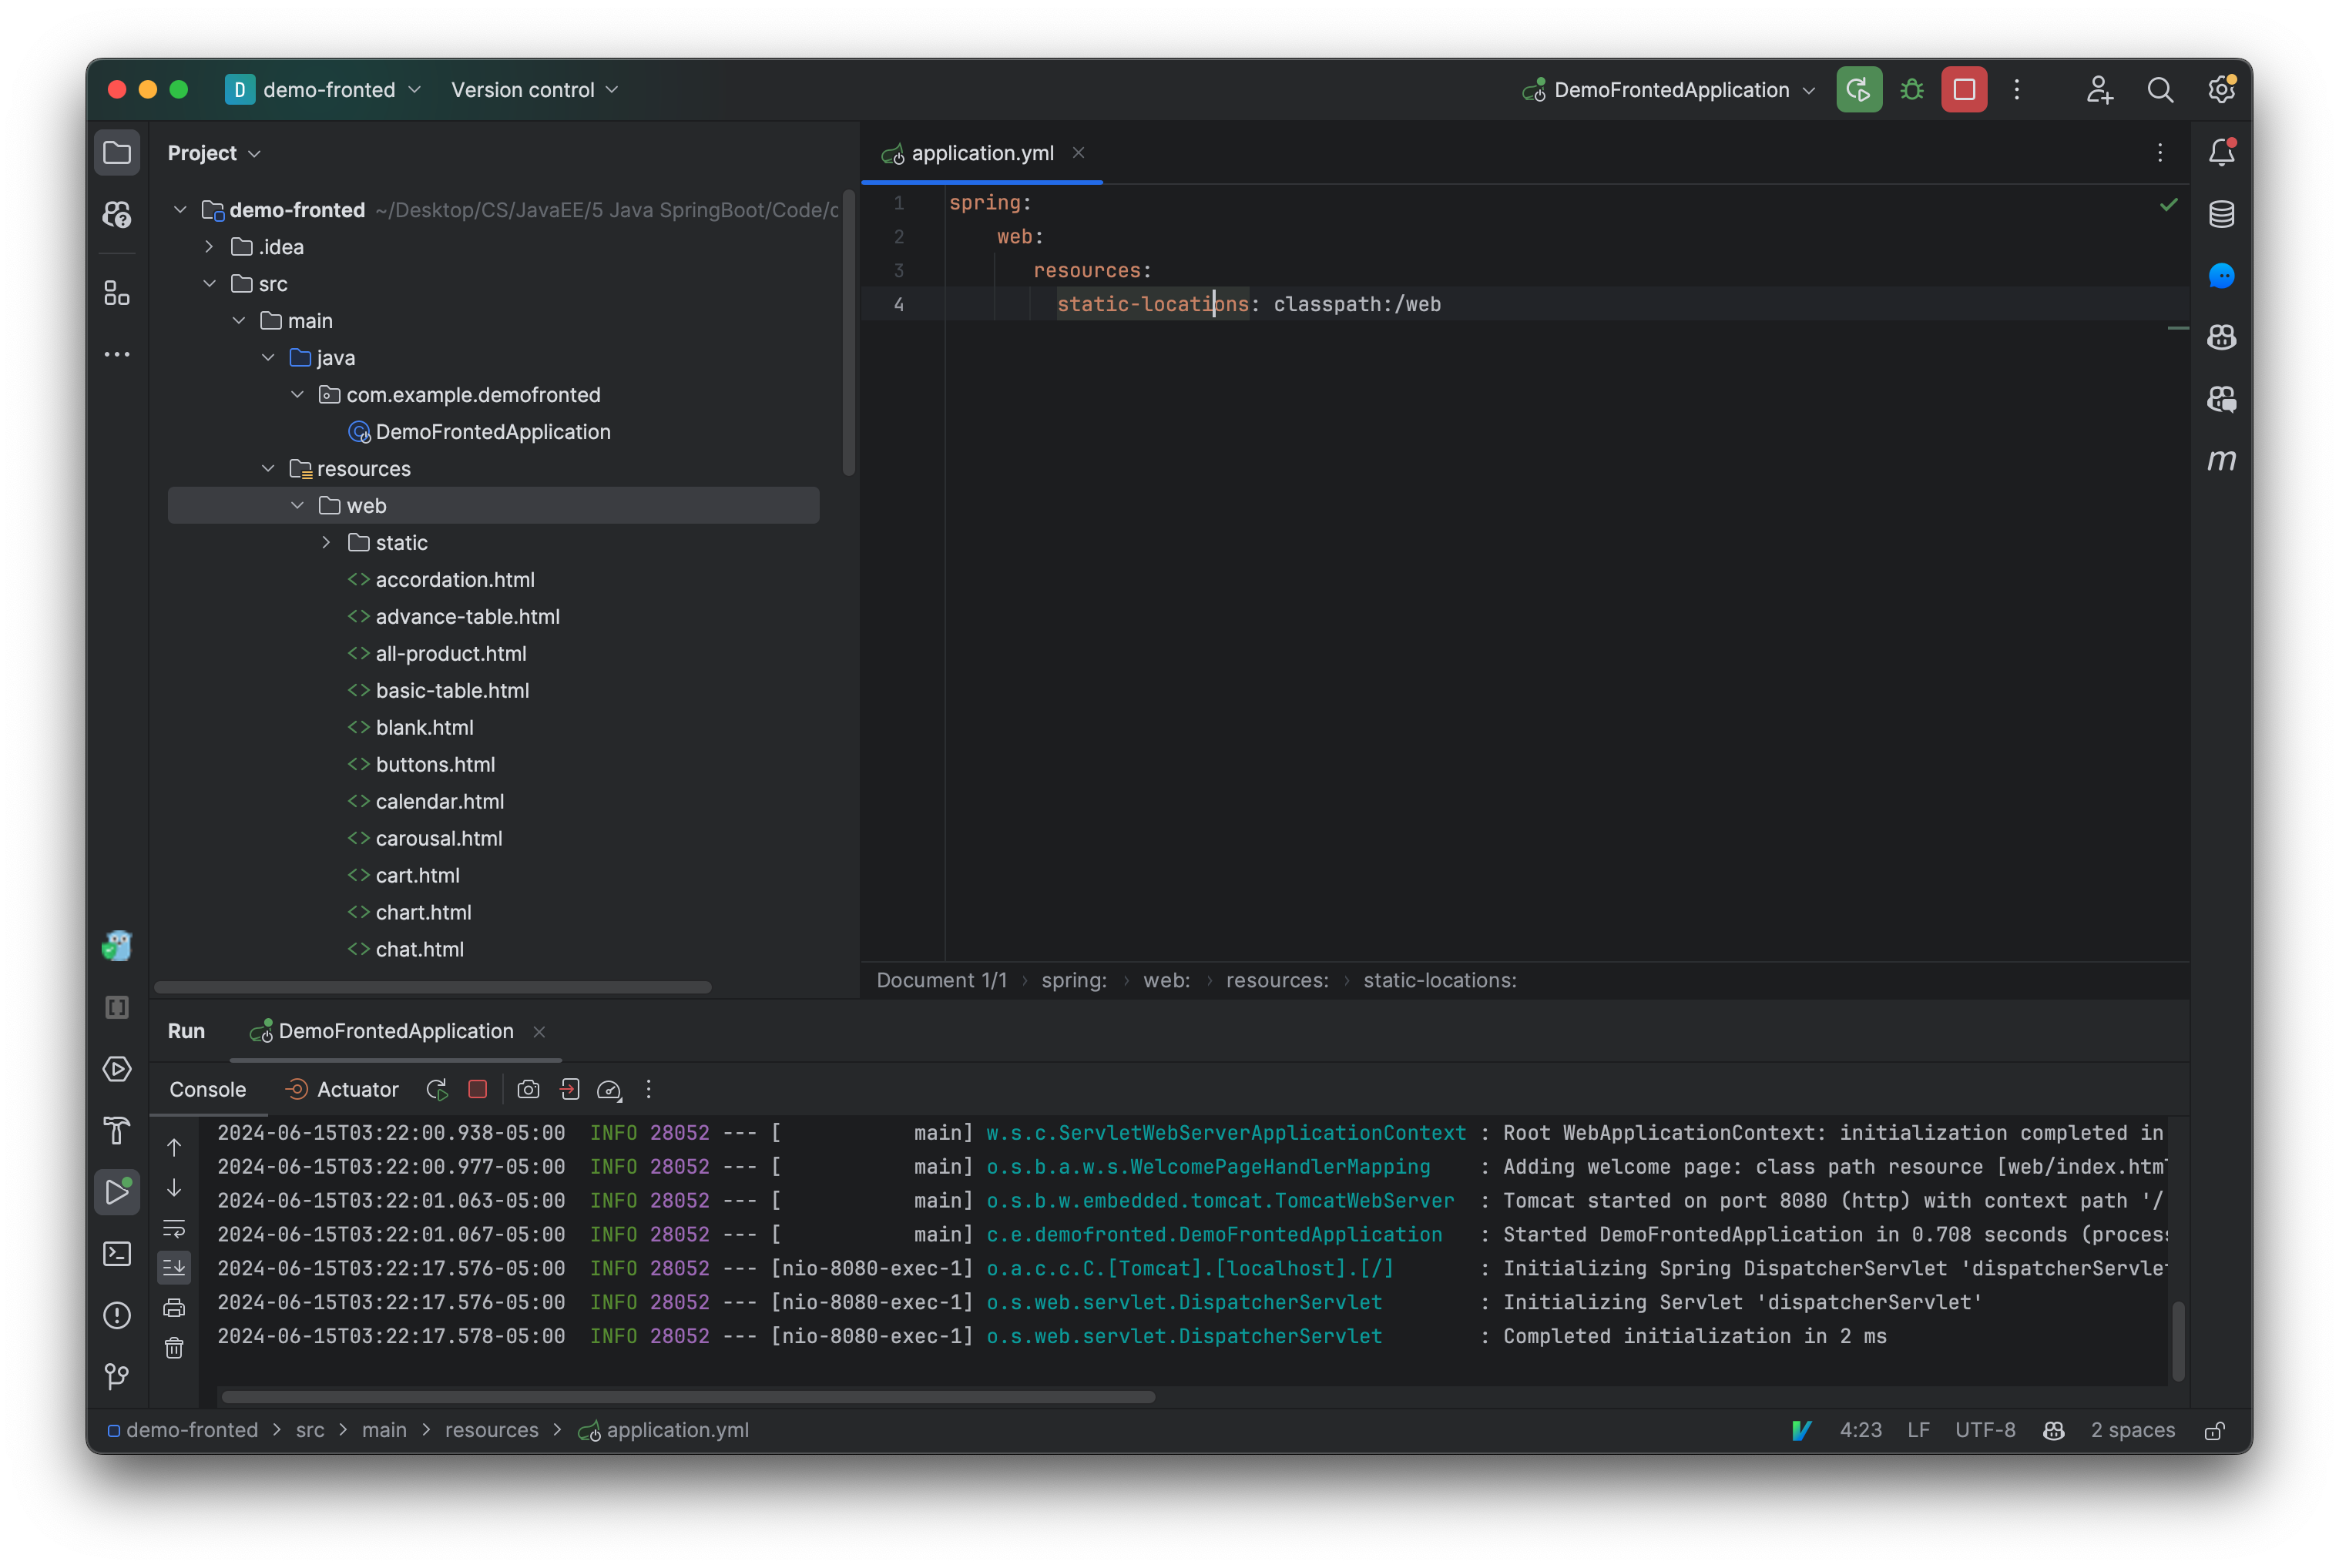Change line separator via the LF button
The width and height of the screenshot is (2339, 1568).
(x=1918, y=1430)
